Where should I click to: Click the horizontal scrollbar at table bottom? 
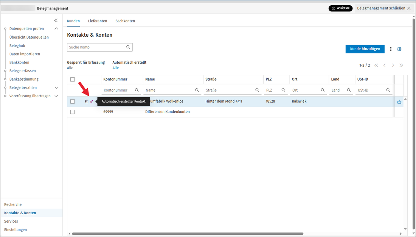[x=187, y=234]
